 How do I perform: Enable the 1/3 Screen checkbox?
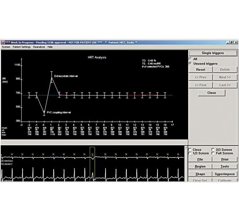190,153
